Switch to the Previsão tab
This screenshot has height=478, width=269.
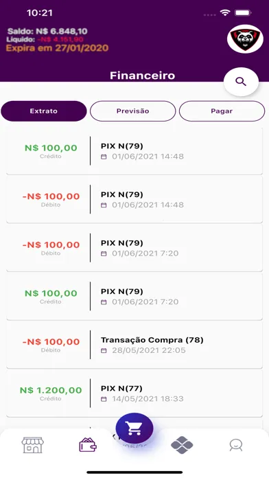coord(133,111)
